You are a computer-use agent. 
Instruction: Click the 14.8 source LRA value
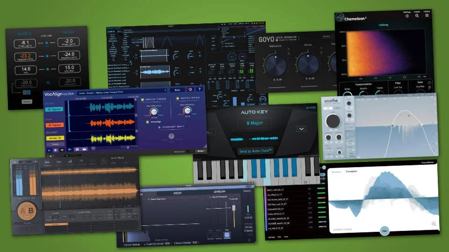point(26,70)
